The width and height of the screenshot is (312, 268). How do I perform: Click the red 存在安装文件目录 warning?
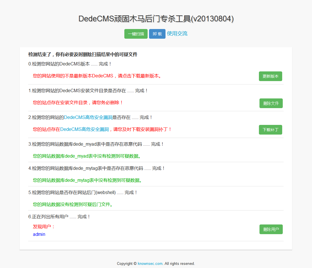point(78,103)
